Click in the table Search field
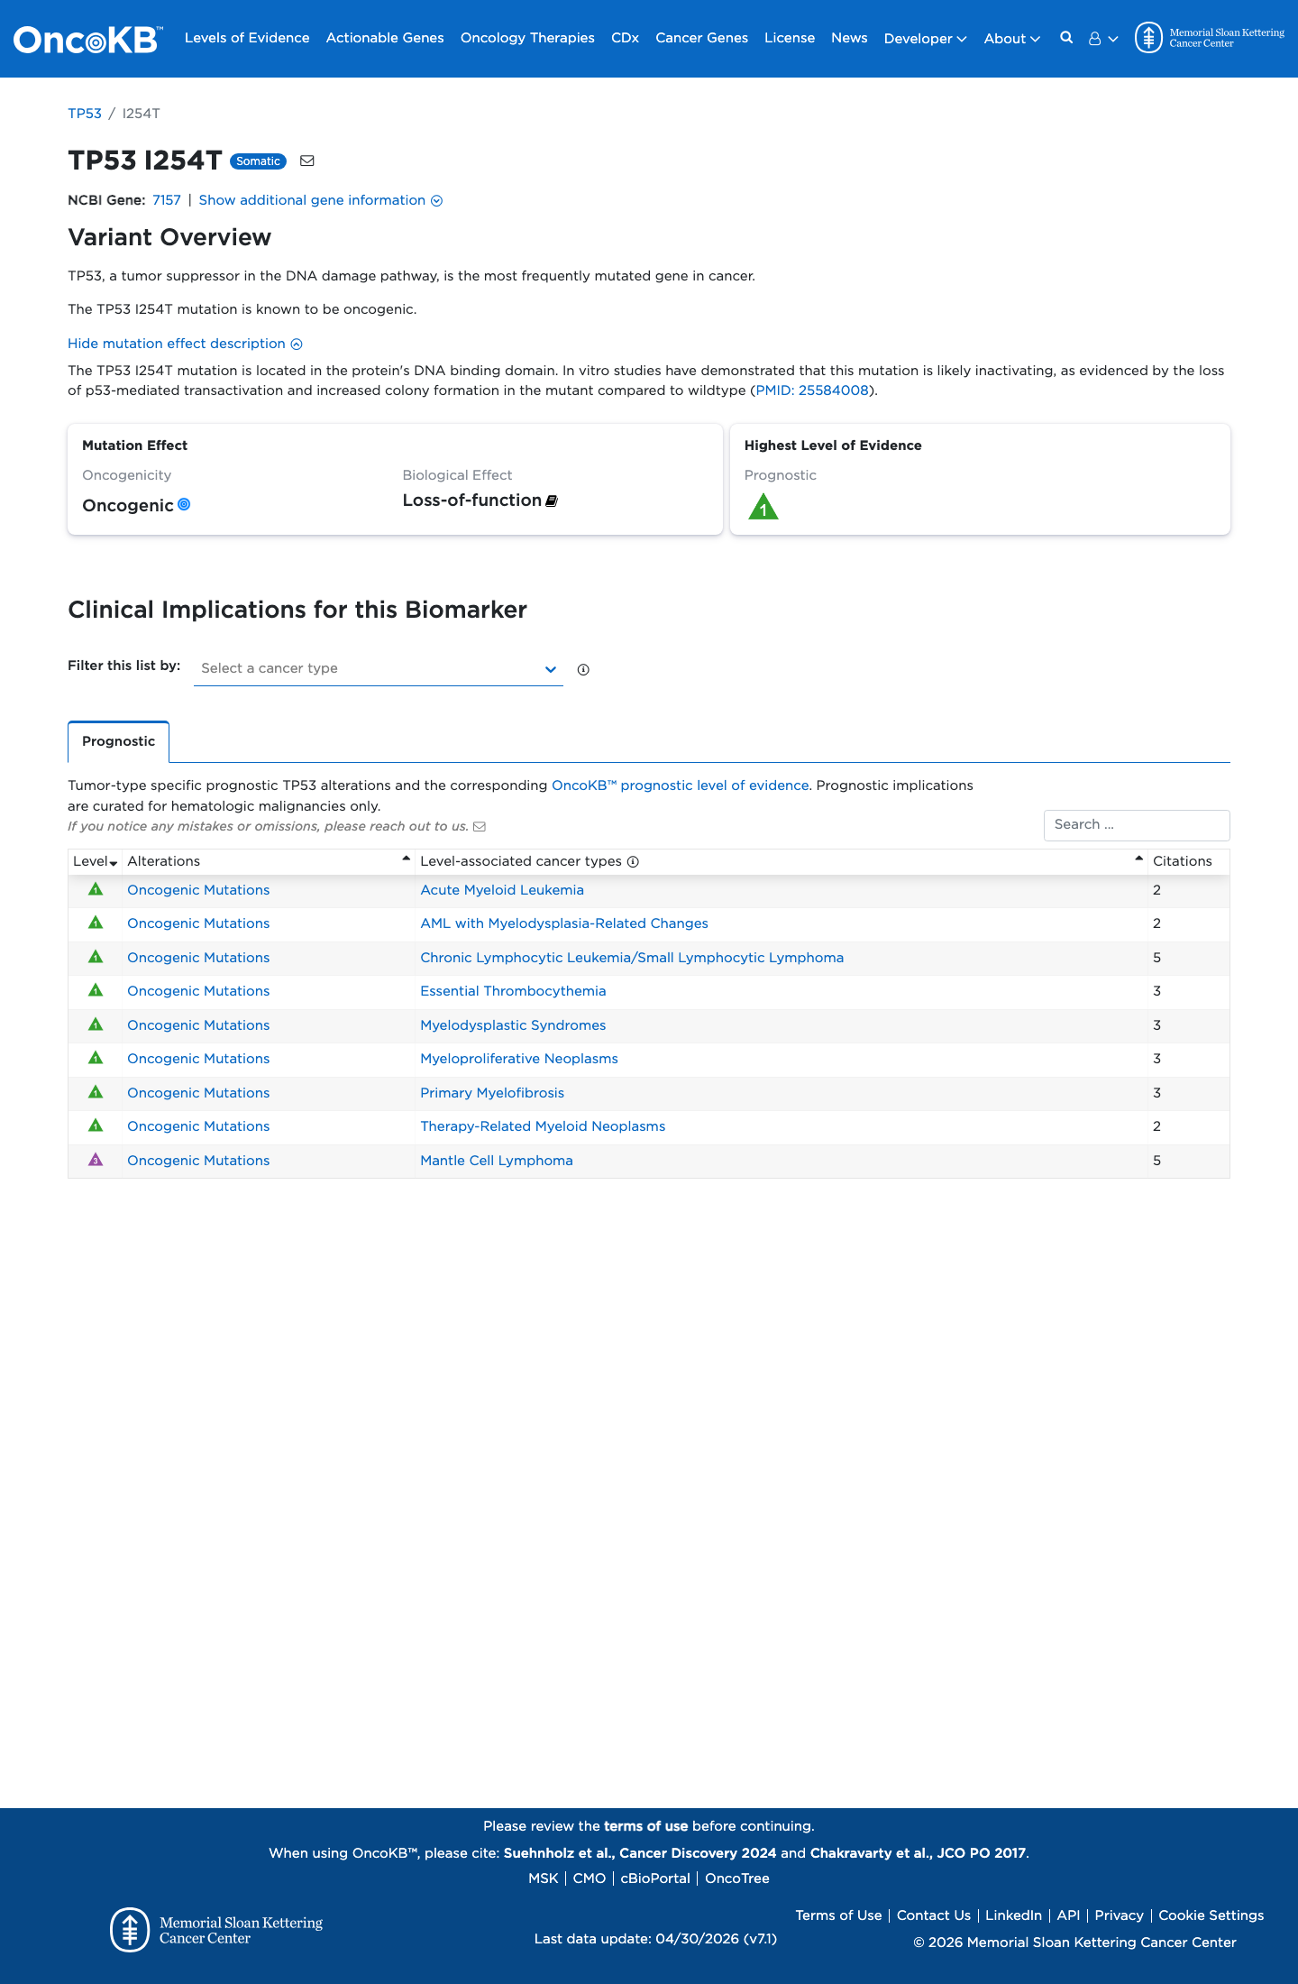Viewport: 1298px width, 1984px height. point(1137,825)
